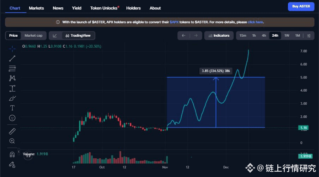Select the ruler measure tool
The height and width of the screenshot is (177, 319).
click(12, 131)
